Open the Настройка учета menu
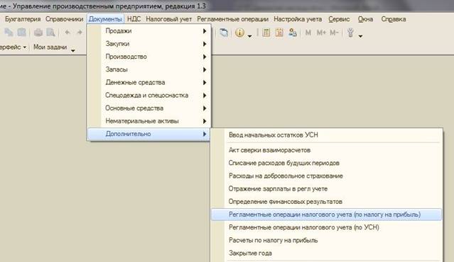 point(298,19)
